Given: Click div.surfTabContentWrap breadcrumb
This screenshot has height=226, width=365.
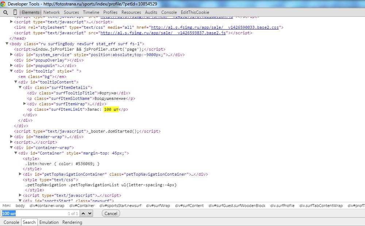Looking at the screenshot, I should 321,206.
